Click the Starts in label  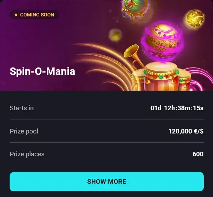point(22,108)
